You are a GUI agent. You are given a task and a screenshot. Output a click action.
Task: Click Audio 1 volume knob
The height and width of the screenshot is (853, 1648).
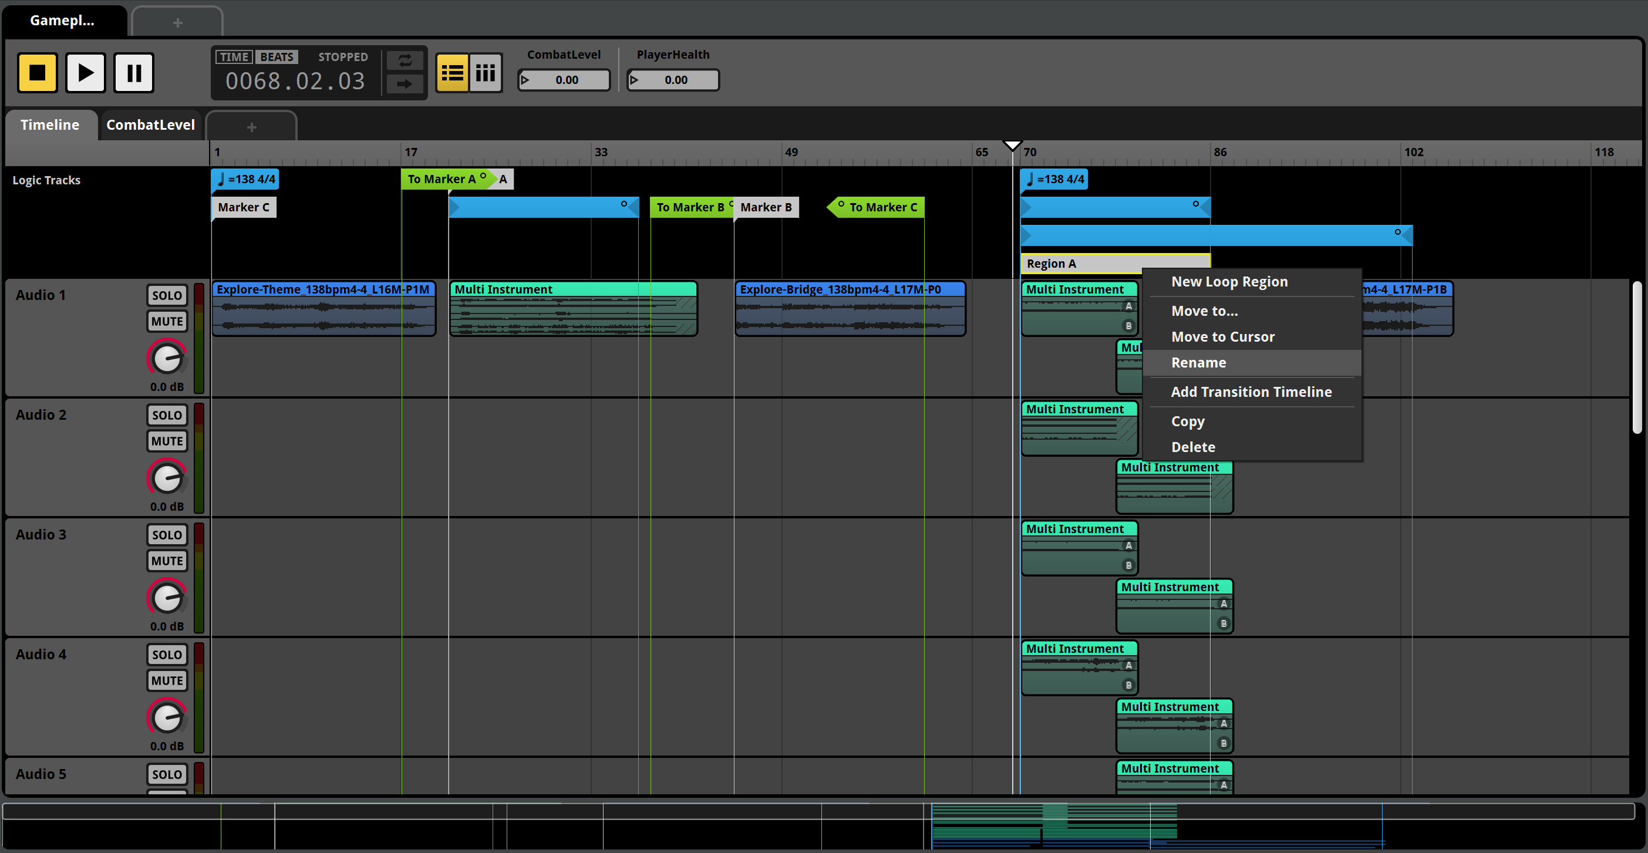coord(167,358)
